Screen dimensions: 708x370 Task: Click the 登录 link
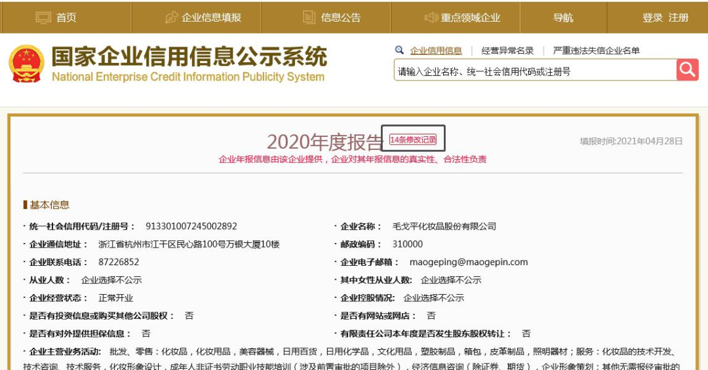point(652,18)
